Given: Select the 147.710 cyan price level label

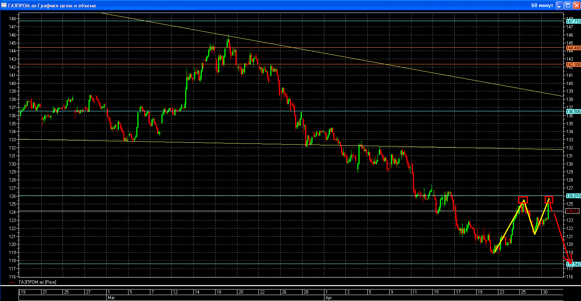Looking at the screenshot, I should [573, 21].
